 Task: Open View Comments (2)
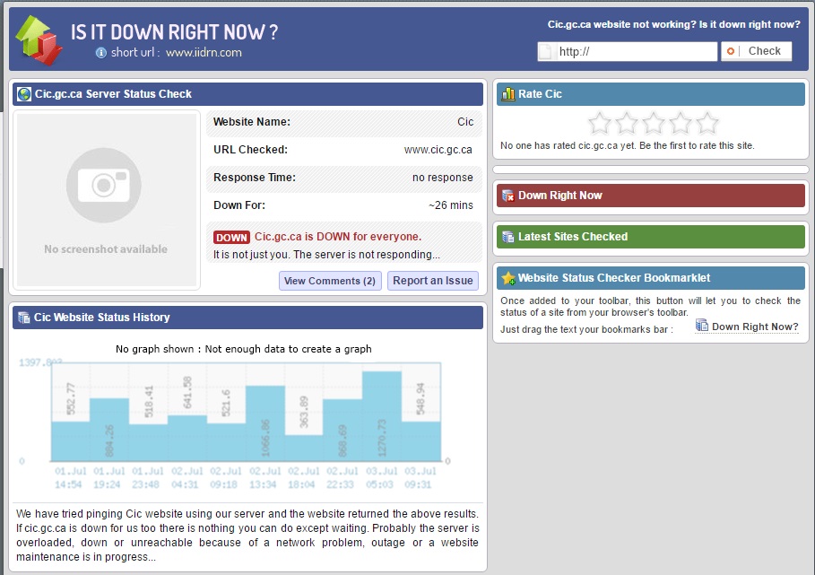(330, 281)
